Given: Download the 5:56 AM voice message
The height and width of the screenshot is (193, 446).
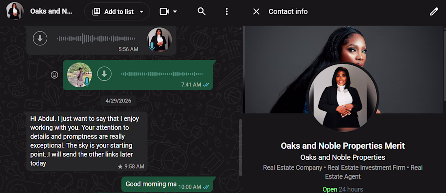Looking at the screenshot, I should click(x=40, y=38).
